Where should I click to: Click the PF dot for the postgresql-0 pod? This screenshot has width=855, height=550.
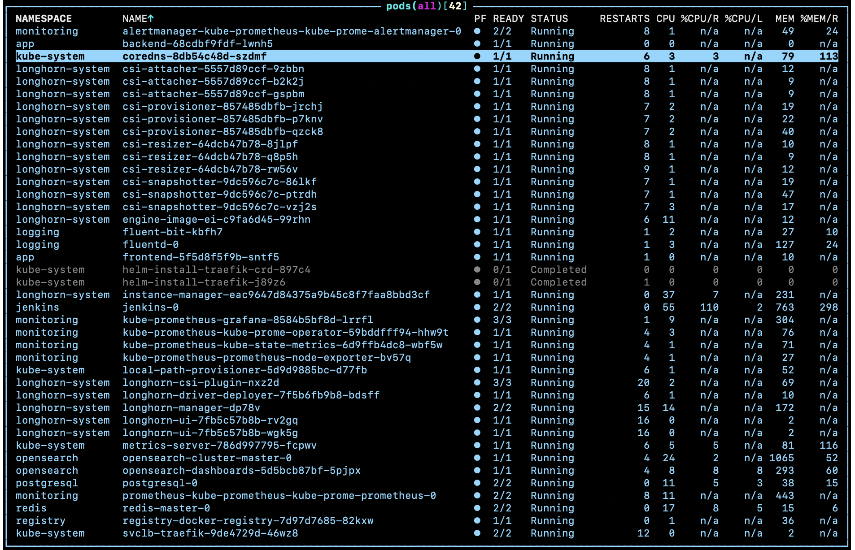coord(477,483)
